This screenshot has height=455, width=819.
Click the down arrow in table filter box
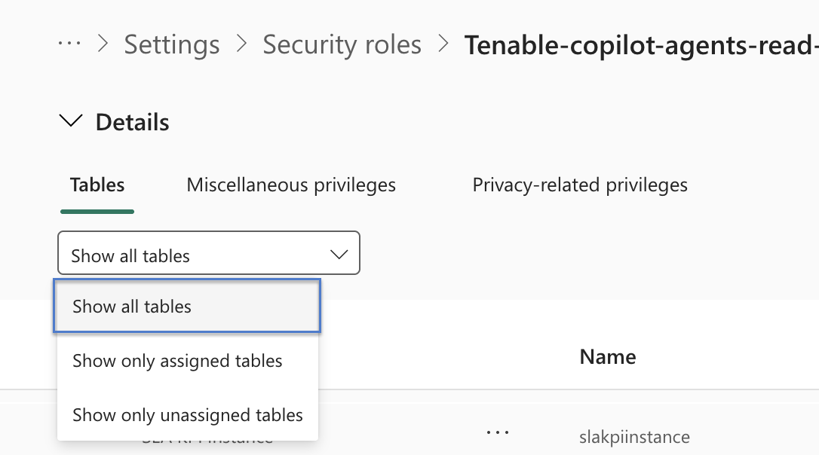click(339, 255)
